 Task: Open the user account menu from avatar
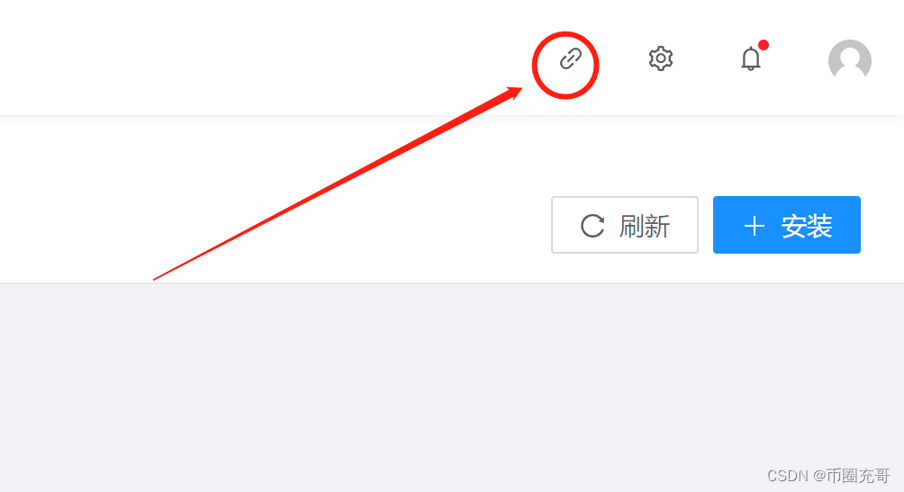pyautogui.click(x=850, y=60)
